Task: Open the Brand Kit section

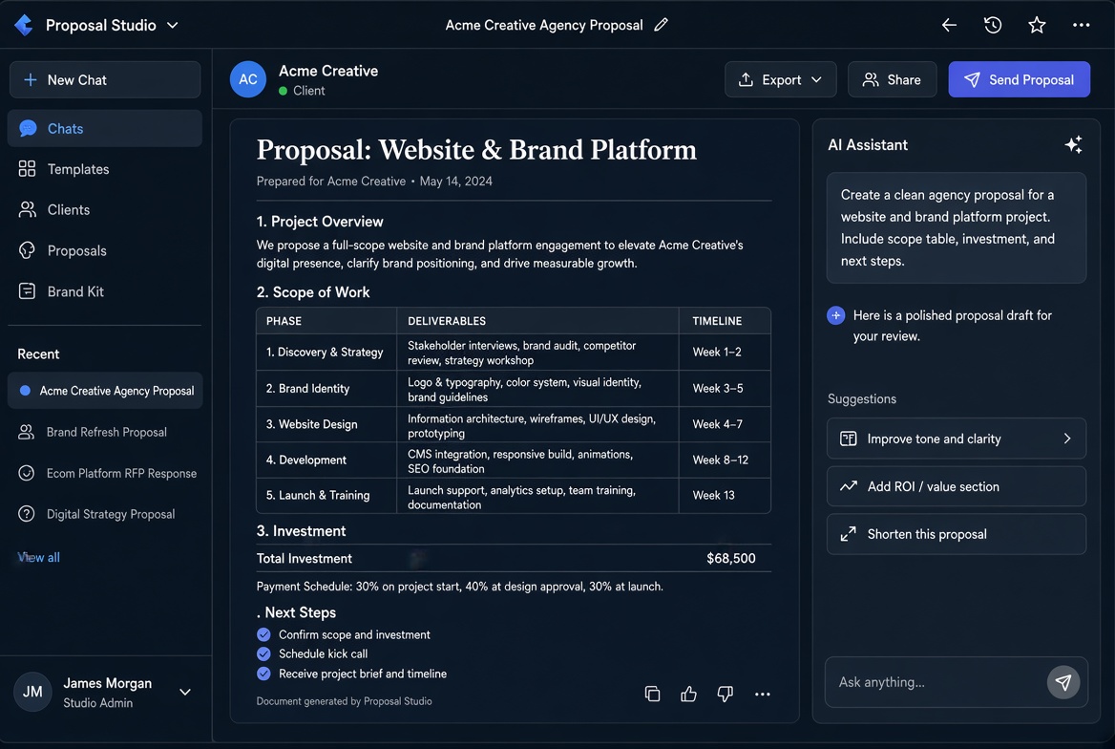Action: coord(105,291)
